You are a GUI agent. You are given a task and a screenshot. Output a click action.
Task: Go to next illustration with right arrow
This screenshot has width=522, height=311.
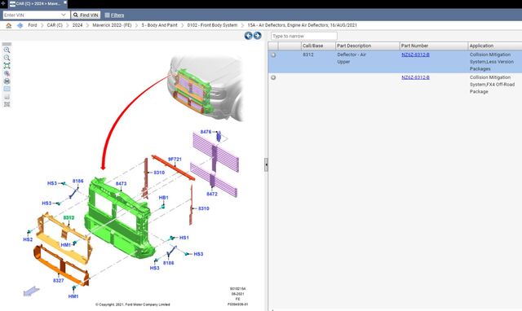tap(258, 36)
